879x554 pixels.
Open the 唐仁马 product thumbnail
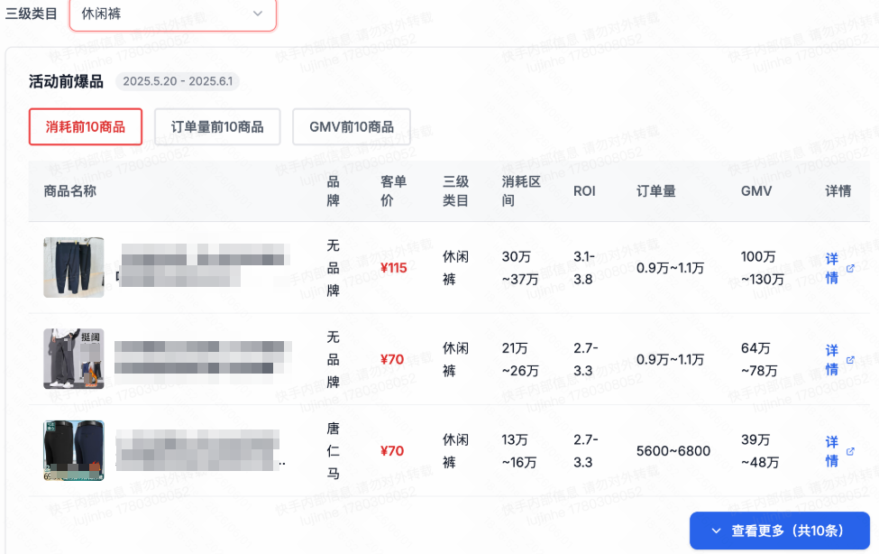(x=74, y=450)
